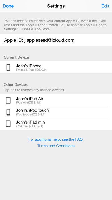Click the Settings title in header
The width and height of the screenshot is (112, 200).
pos(56,6)
